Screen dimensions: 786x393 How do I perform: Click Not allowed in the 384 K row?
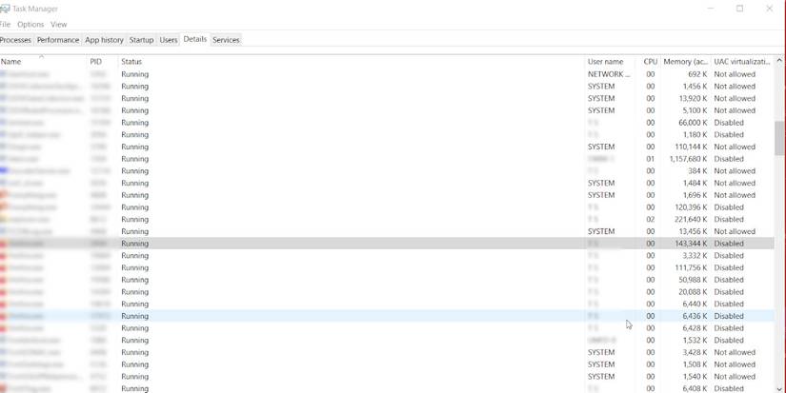pyautogui.click(x=735, y=170)
